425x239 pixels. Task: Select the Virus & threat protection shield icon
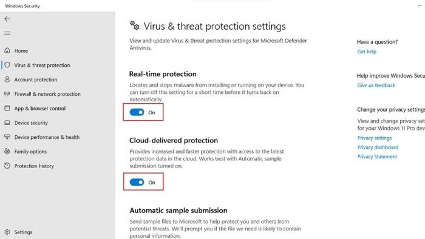click(x=7, y=65)
